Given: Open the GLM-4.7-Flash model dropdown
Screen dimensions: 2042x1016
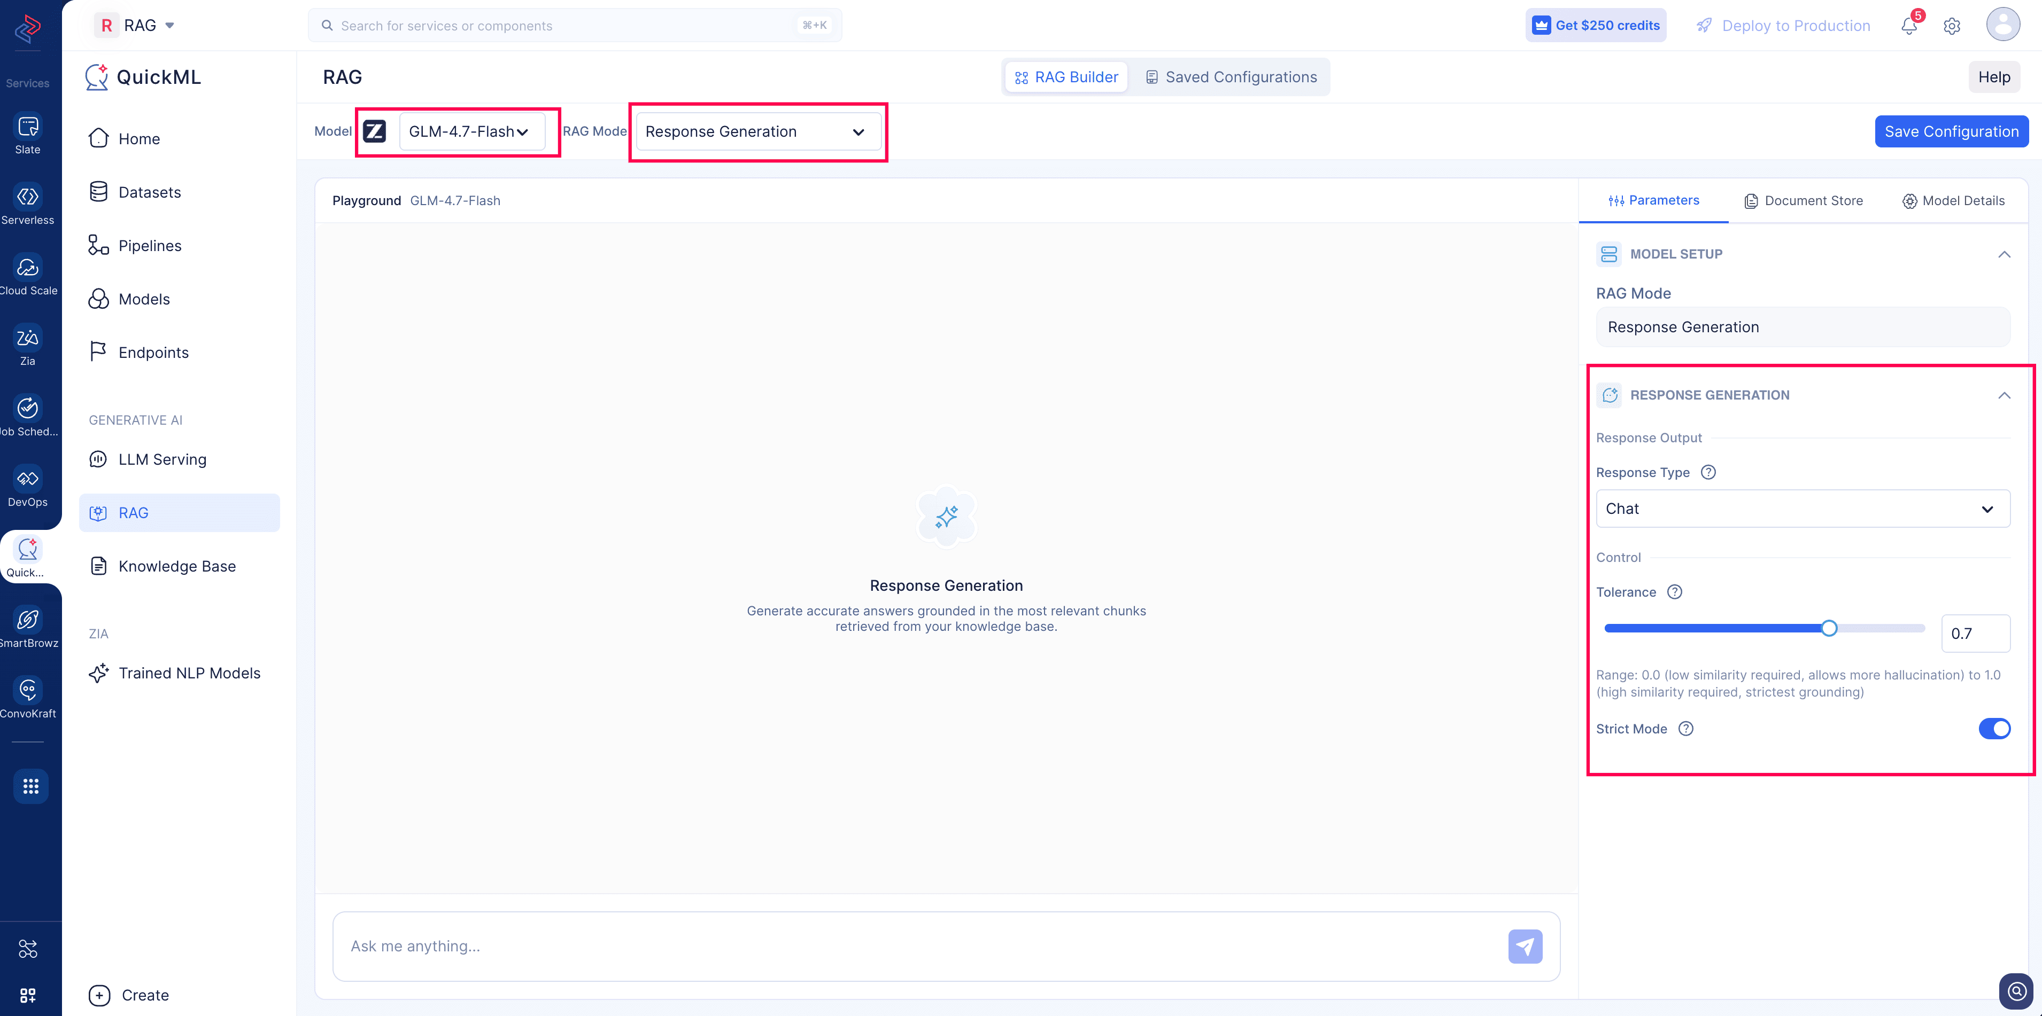Looking at the screenshot, I should (x=471, y=131).
